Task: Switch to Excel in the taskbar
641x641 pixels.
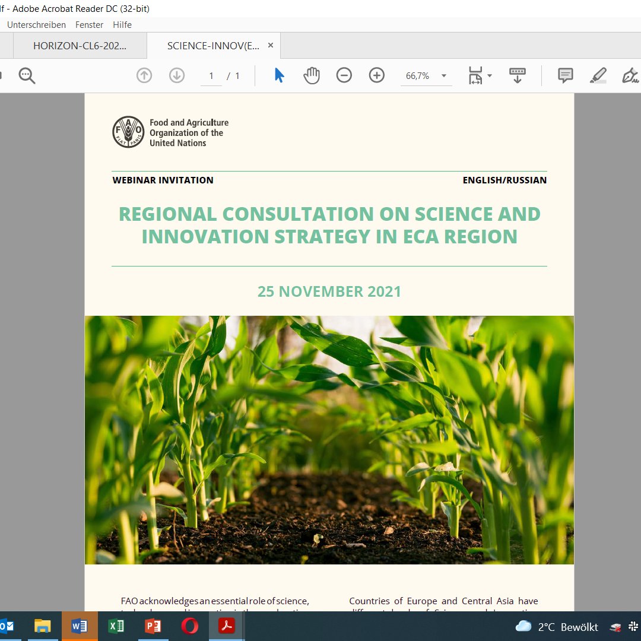Action: (116, 626)
